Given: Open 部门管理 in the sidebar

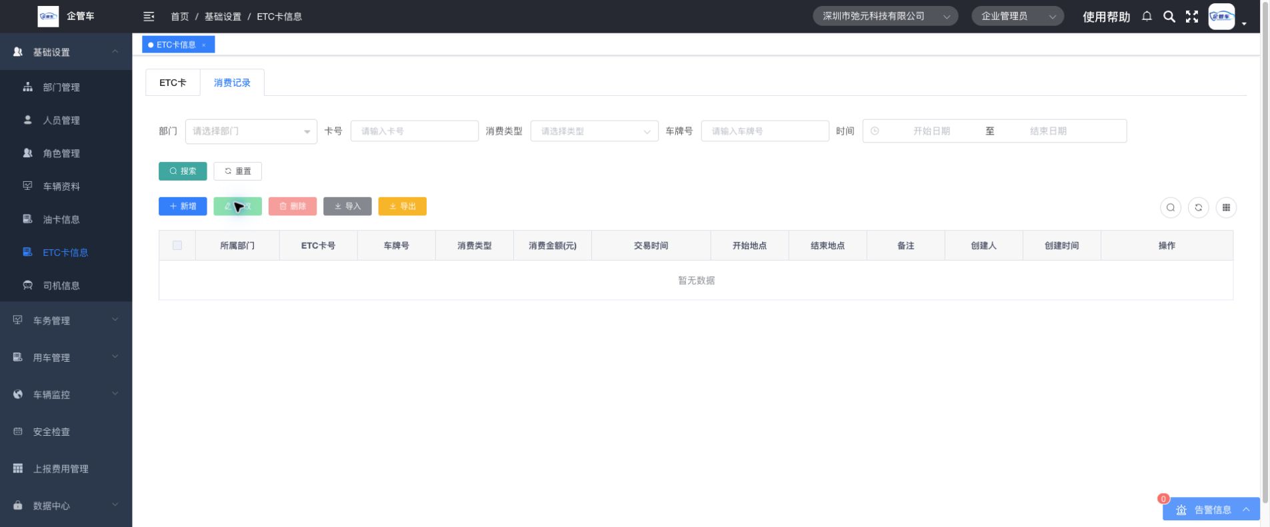Looking at the screenshot, I should [x=66, y=87].
